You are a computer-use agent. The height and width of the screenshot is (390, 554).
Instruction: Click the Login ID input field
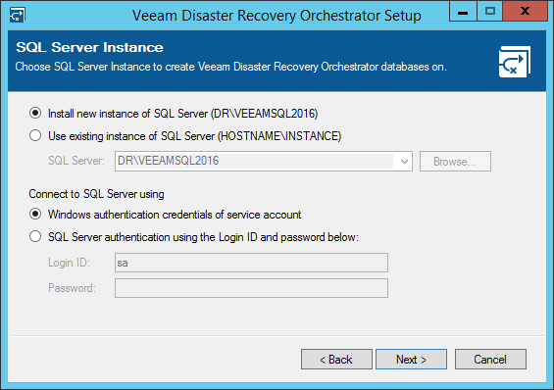[251, 263]
